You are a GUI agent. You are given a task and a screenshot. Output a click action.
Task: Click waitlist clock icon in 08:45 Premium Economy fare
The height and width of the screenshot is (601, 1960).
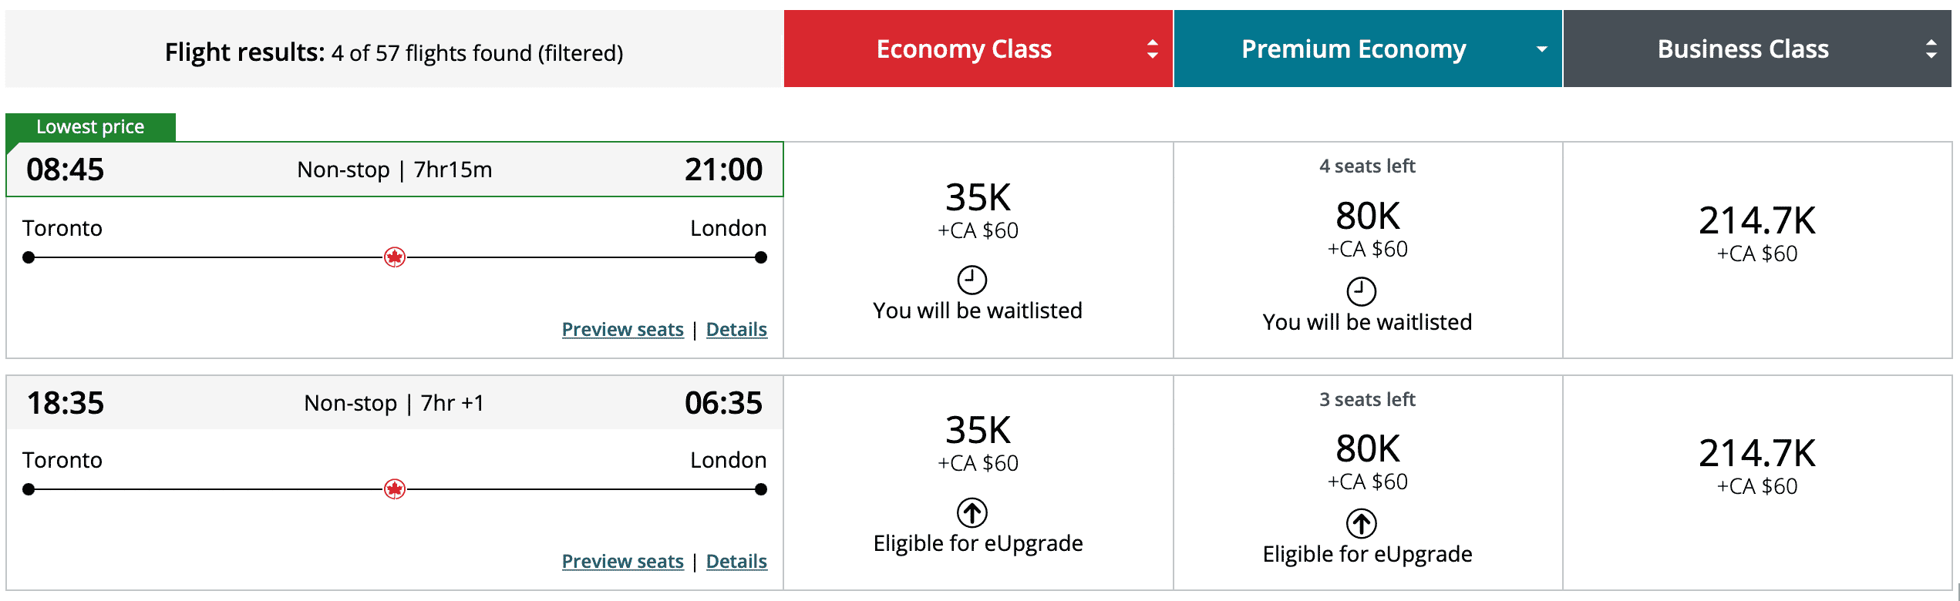[x=1361, y=291]
